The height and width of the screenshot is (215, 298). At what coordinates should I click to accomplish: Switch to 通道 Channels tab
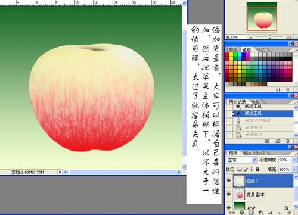click(247, 153)
